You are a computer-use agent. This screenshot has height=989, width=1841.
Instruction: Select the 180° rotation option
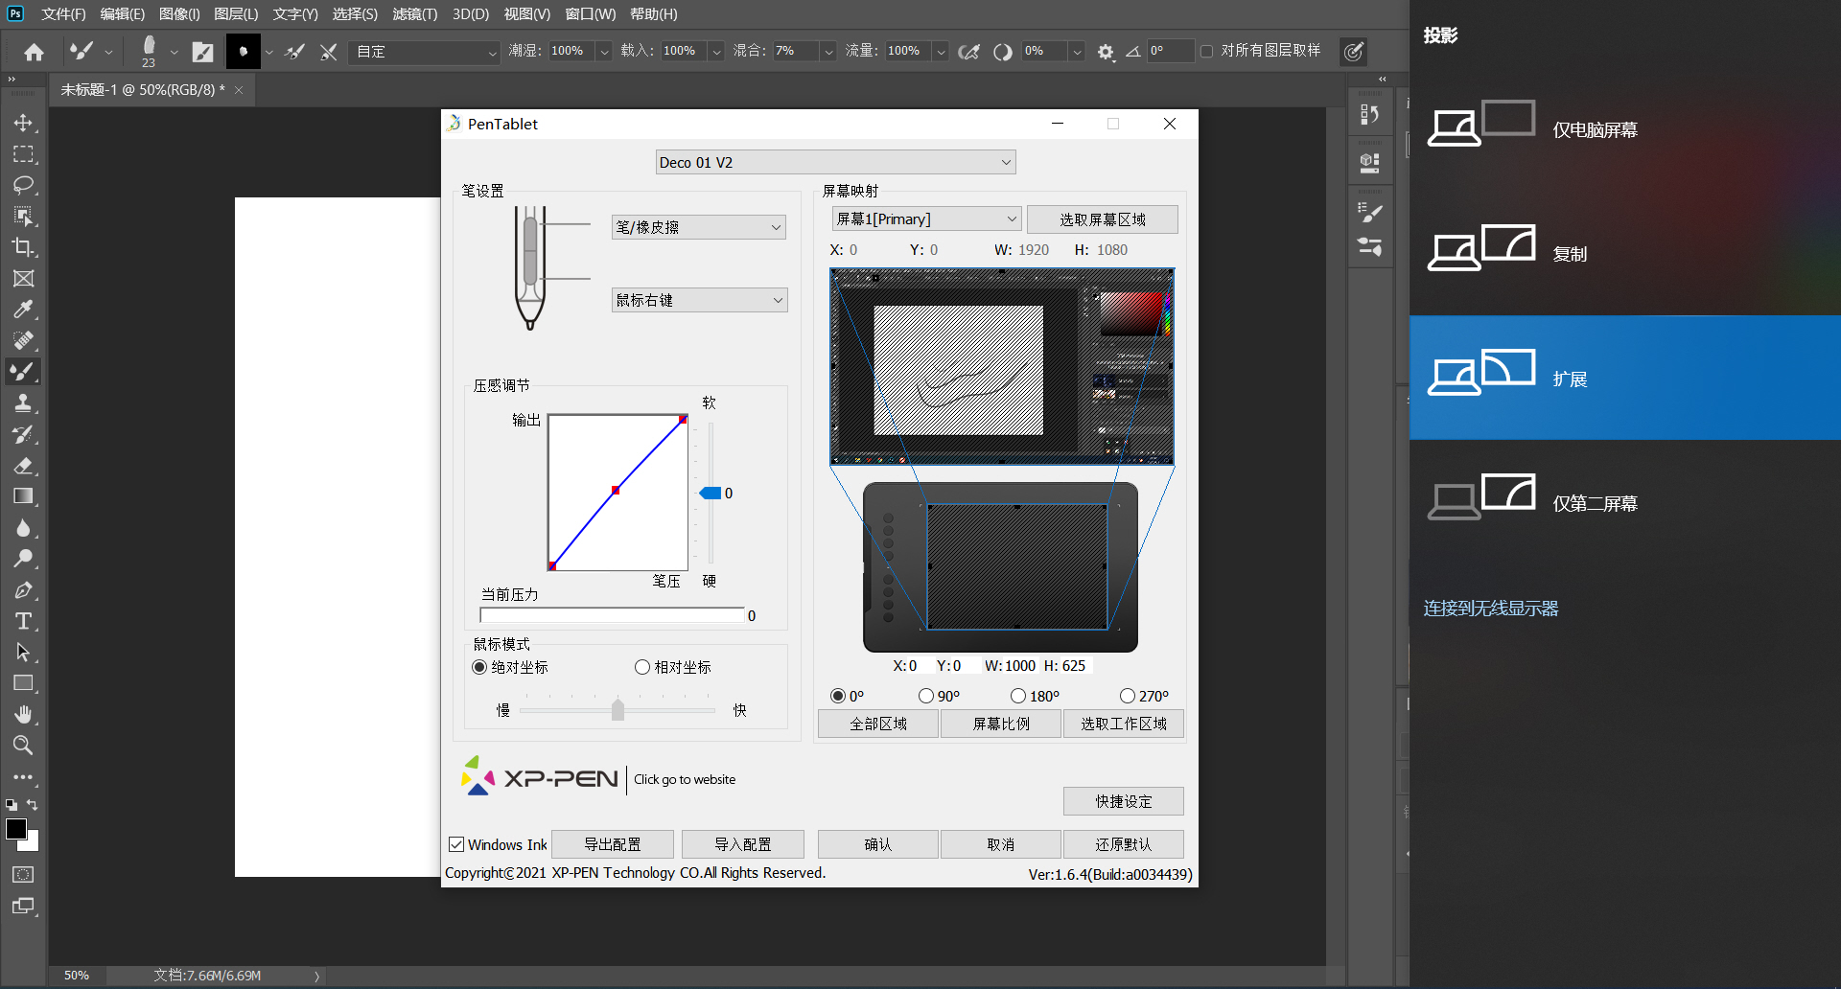(x=1018, y=696)
